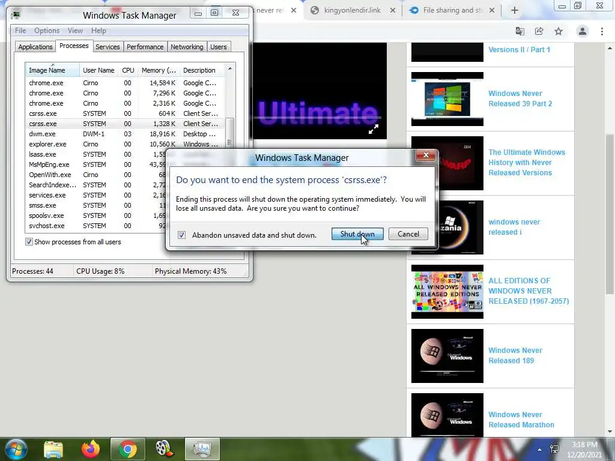The width and height of the screenshot is (615, 461).
Task: Switch to the Networking tab
Action: [187, 47]
